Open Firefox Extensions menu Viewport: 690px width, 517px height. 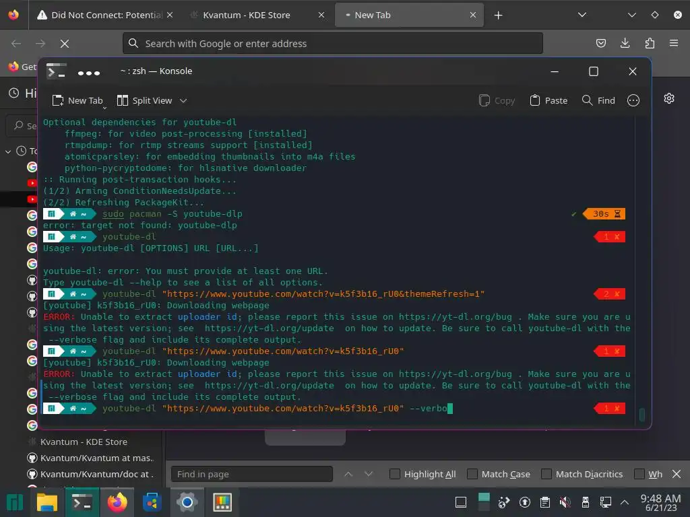click(650, 43)
